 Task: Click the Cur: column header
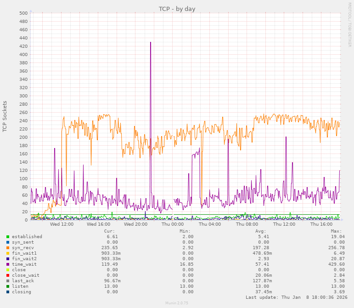pyautogui.click(x=109, y=231)
